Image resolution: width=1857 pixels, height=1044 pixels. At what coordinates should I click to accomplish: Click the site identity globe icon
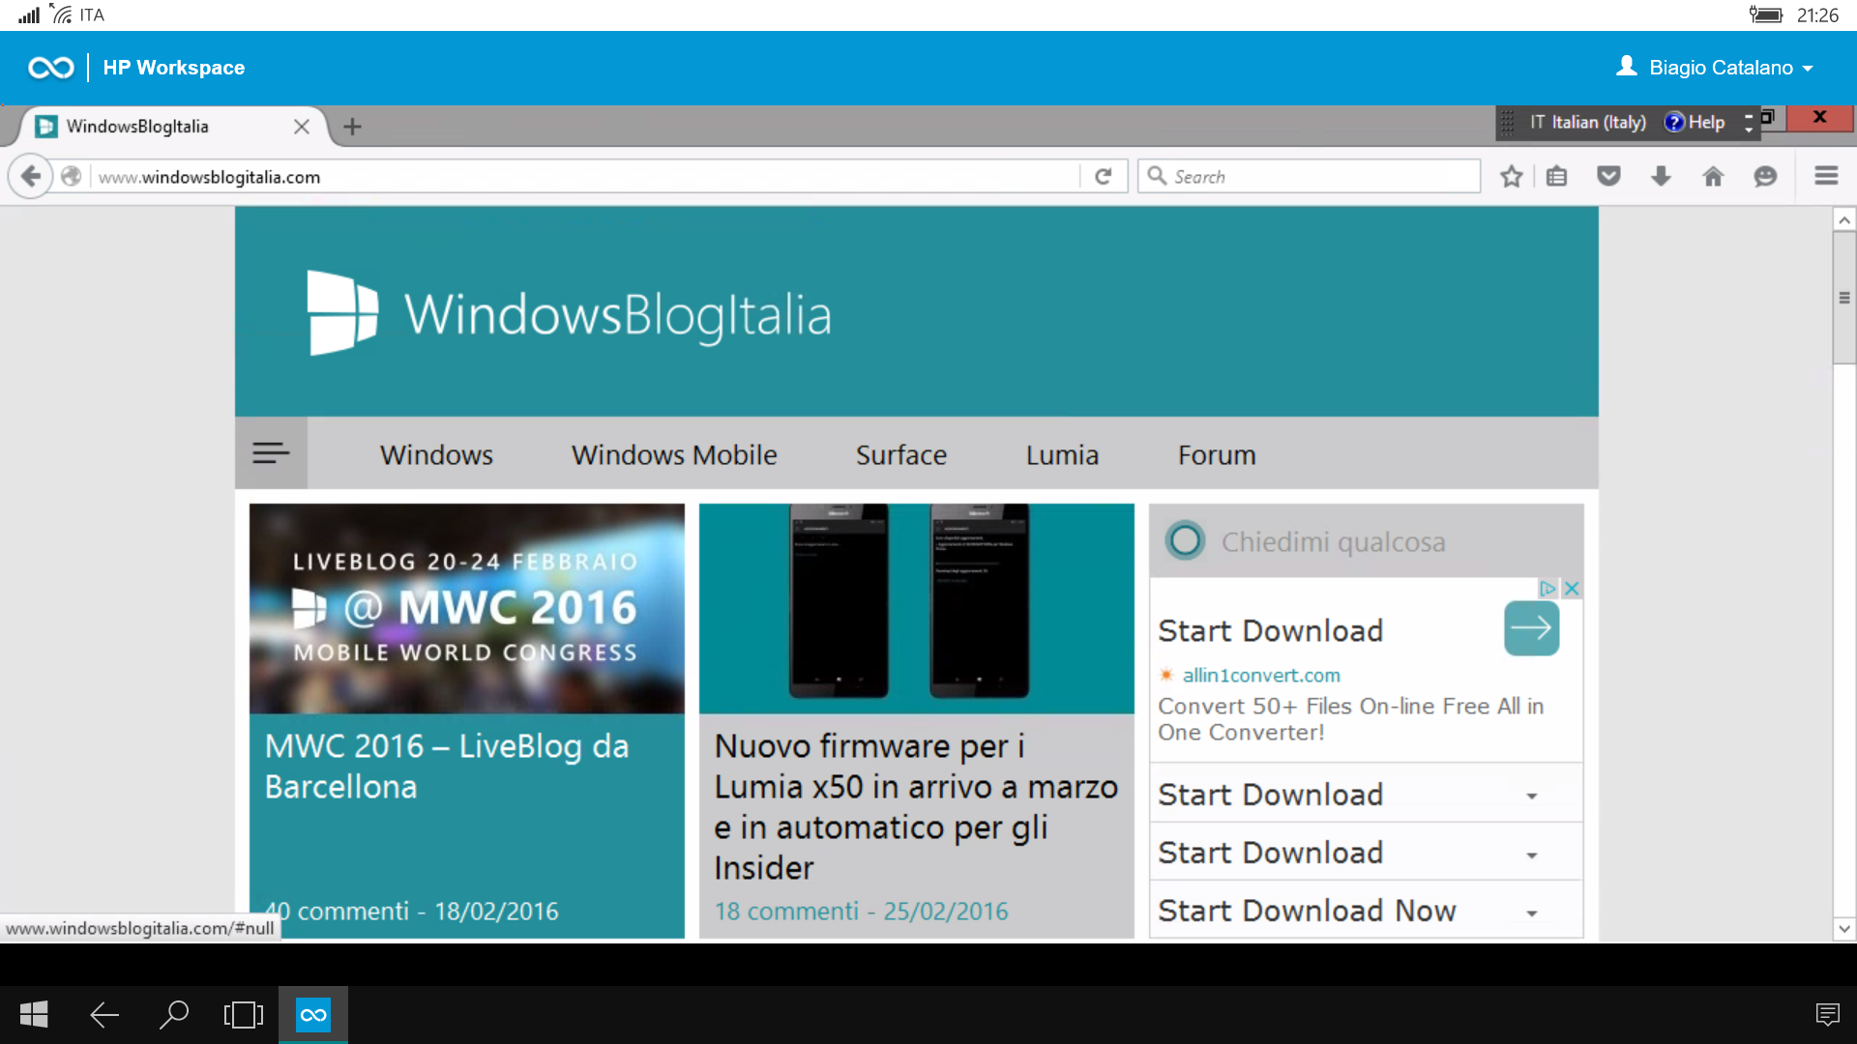point(71,177)
